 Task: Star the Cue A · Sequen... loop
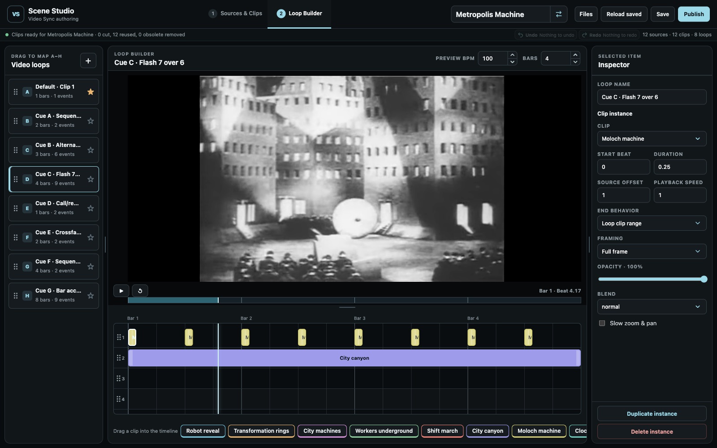click(x=91, y=121)
